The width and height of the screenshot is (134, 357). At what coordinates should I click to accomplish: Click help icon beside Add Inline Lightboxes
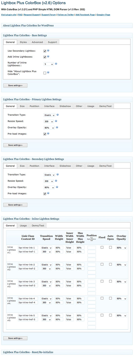[48, 57]
